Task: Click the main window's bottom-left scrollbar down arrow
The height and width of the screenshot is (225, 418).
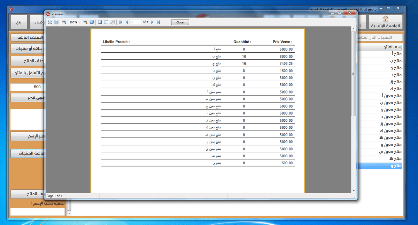Action: (69, 213)
